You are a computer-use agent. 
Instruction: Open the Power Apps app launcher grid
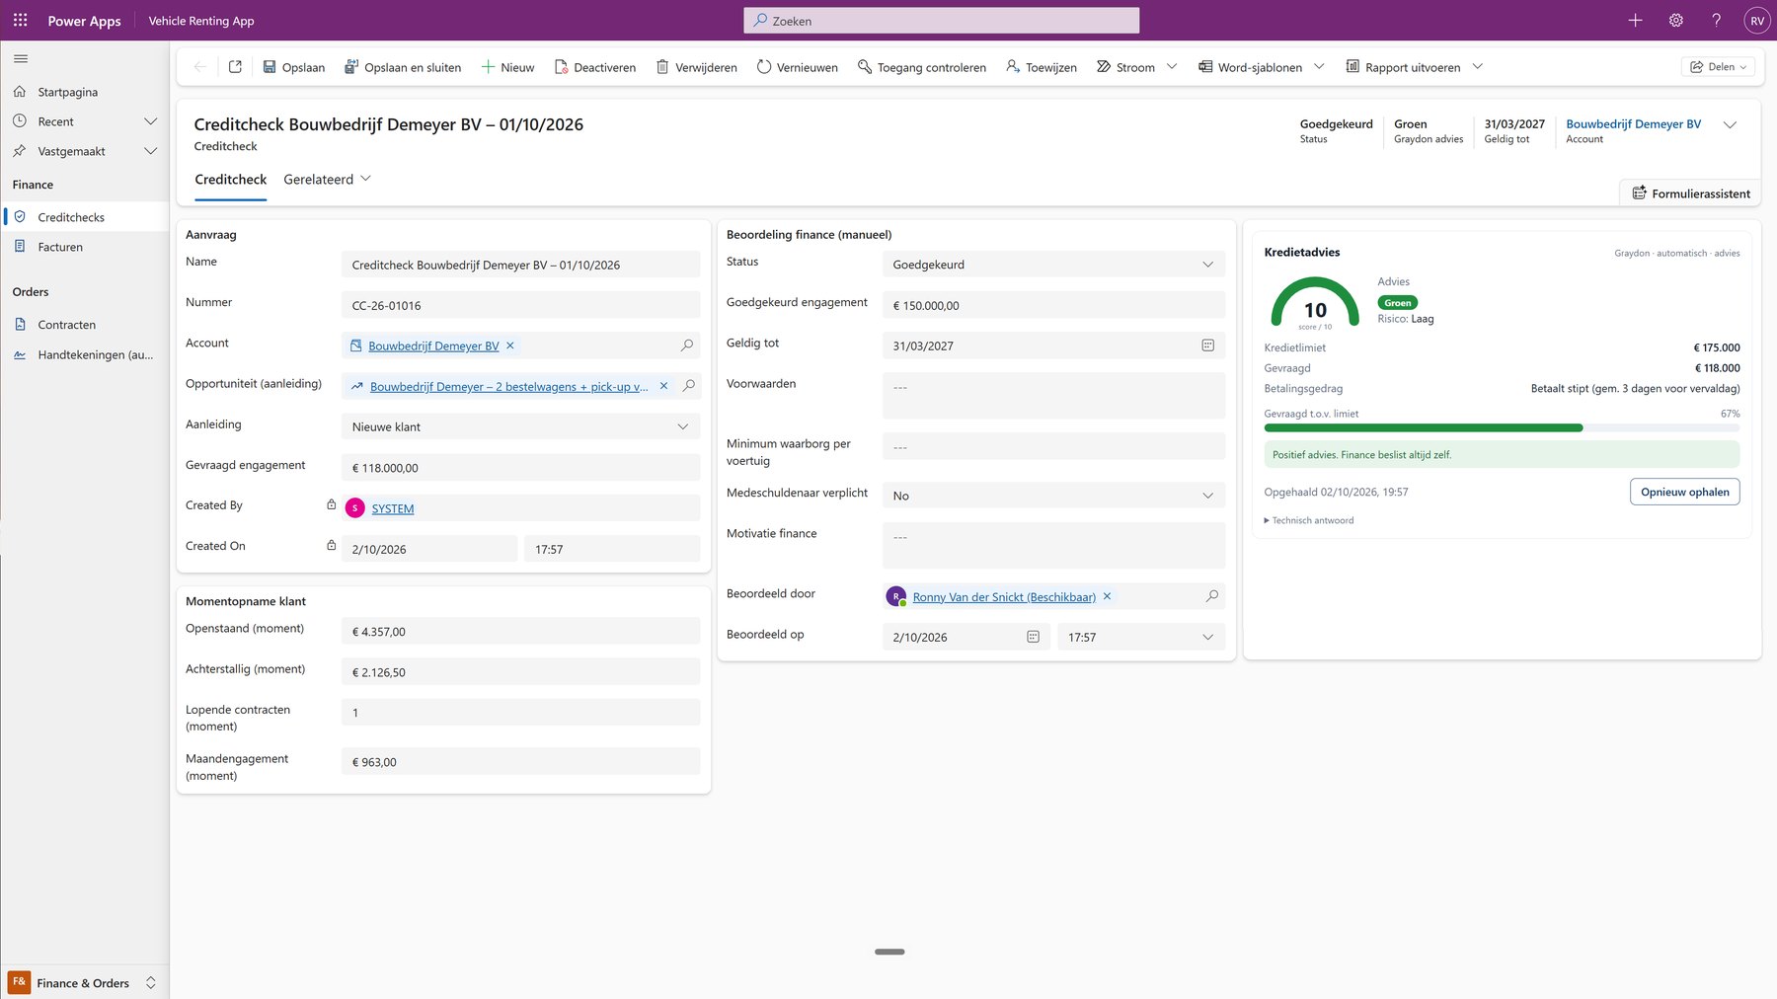[x=20, y=20]
